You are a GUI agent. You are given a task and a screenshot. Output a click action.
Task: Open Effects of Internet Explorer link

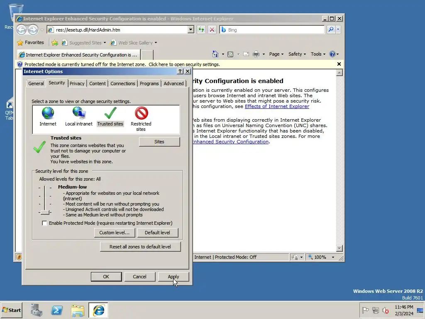pyautogui.click(x=277, y=106)
